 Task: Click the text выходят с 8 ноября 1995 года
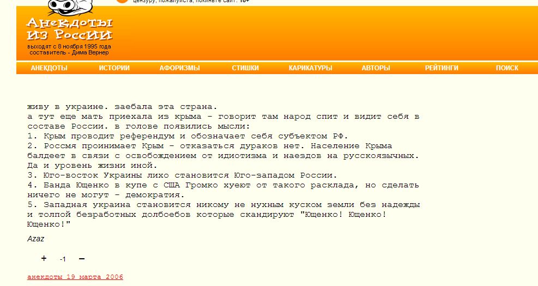[69, 46]
